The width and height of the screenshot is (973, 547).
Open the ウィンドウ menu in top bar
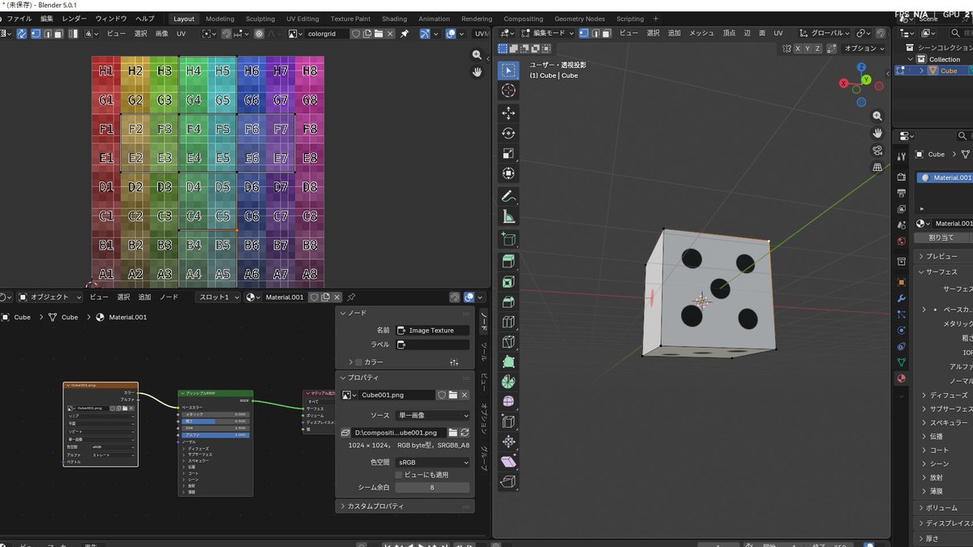(111, 19)
